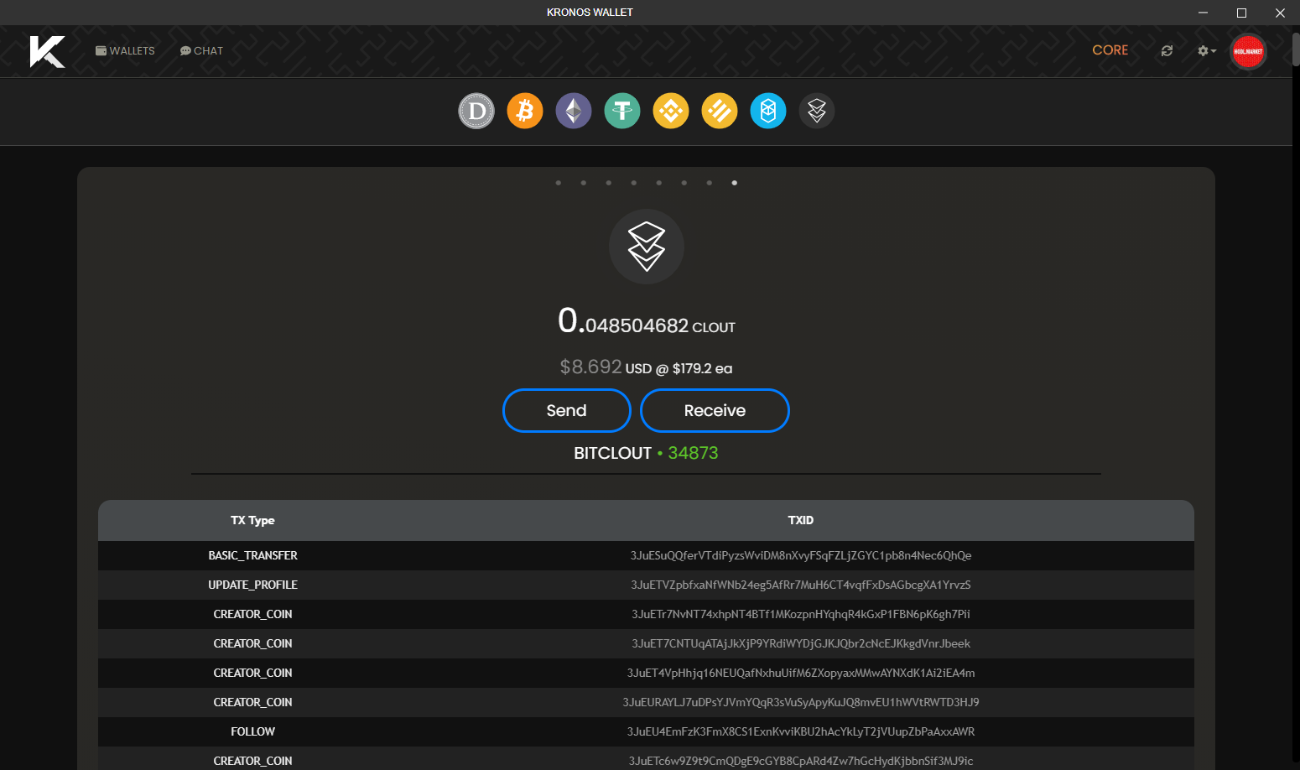This screenshot has width=1300, height=770.
Task: Click the TXID column header
Action: point(801,520)
